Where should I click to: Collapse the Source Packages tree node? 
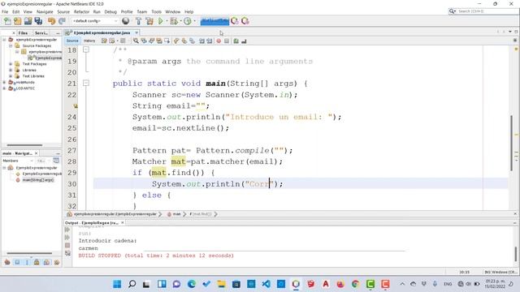click(x=11, y=45)
